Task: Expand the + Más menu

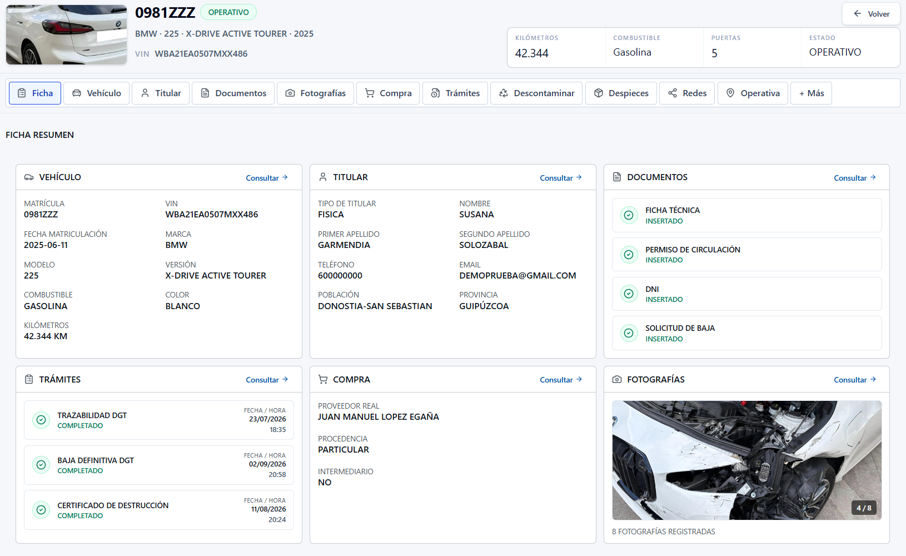Action: click(811, 93)
